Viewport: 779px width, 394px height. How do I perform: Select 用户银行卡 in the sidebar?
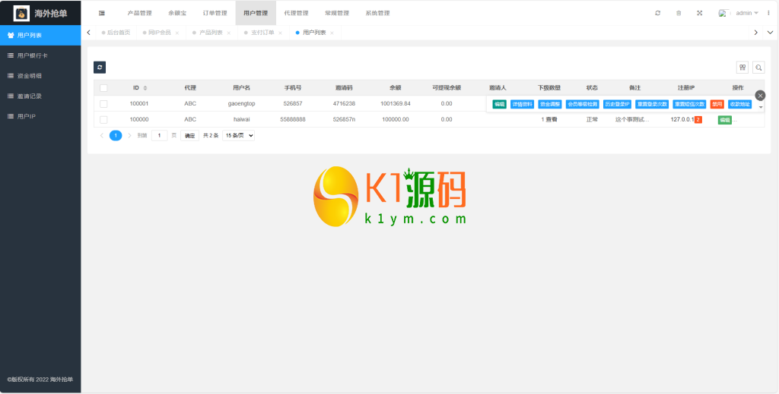click(x=40, y=55)
